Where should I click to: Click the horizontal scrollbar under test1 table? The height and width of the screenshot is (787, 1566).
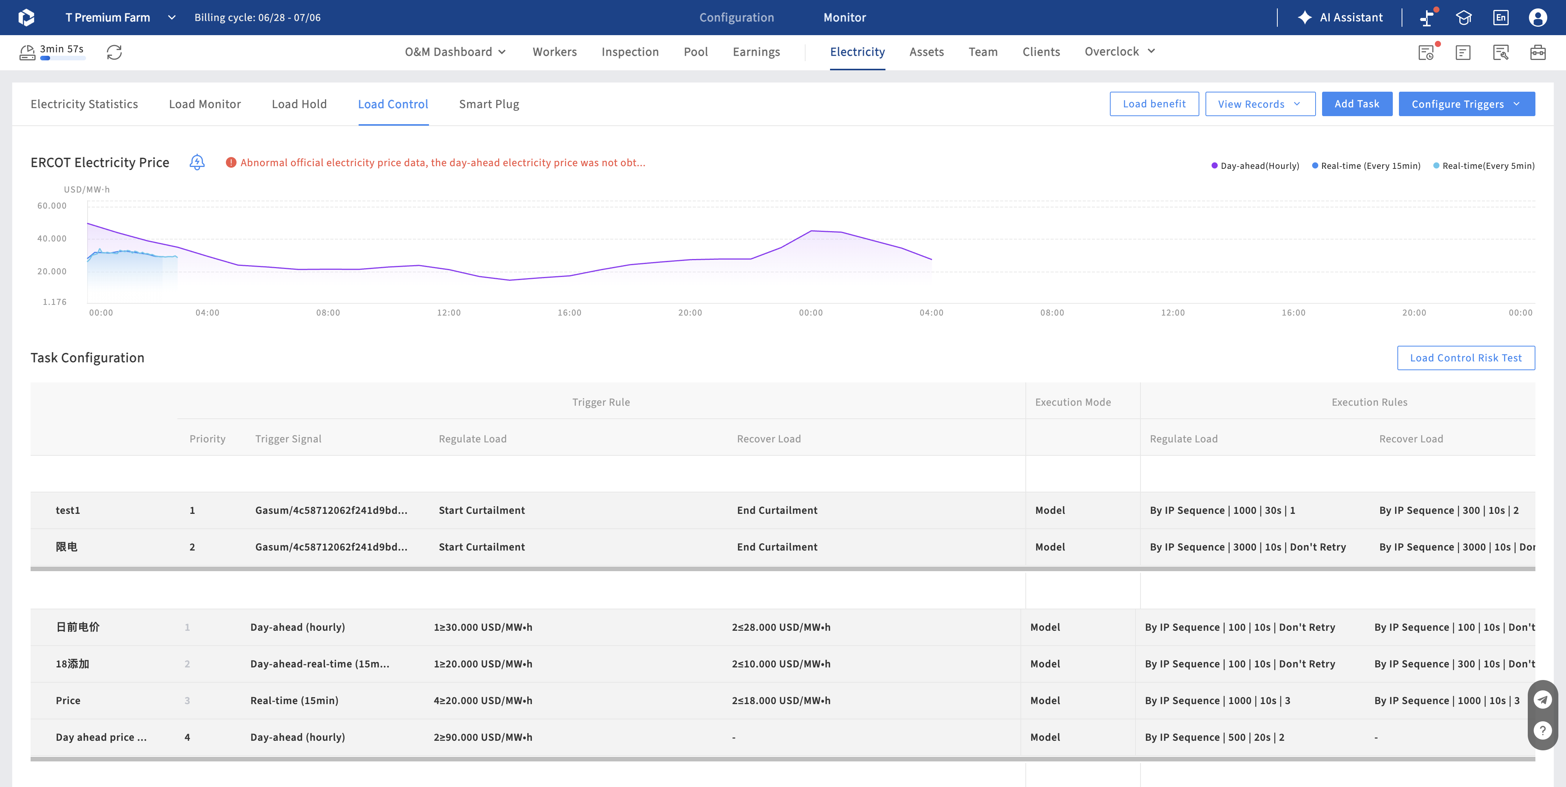[x=782, y=569]
